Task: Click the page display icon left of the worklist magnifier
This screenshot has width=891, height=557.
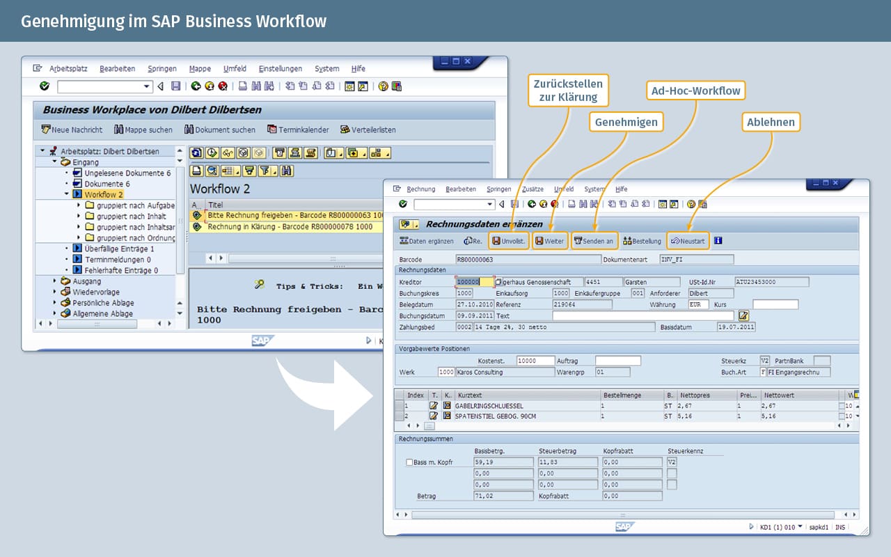Action: tap(197, 171)
